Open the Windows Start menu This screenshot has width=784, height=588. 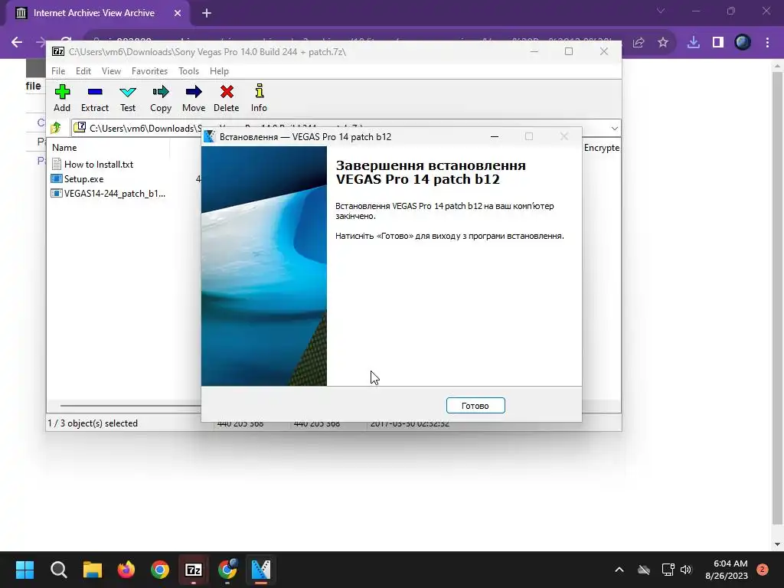pyautogui.click(x=24, y=570)
